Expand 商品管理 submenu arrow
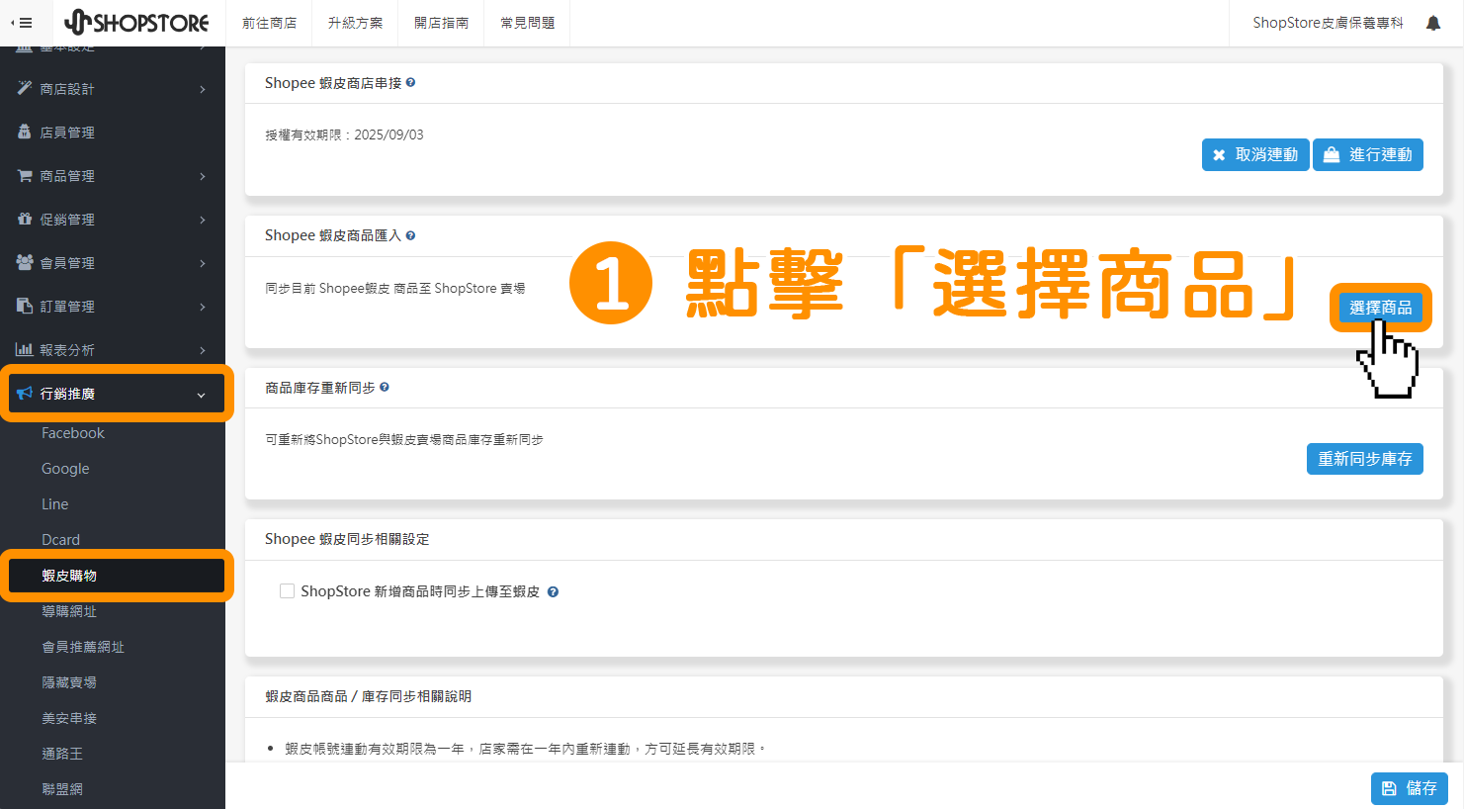The width and height of the screenshot is (1464, 809). (203, 176)
